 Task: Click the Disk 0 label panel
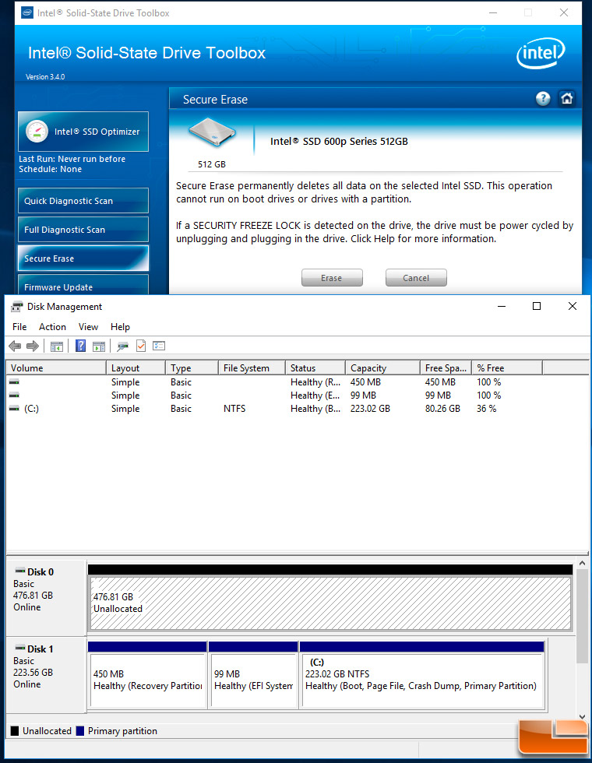coord(46,598)
